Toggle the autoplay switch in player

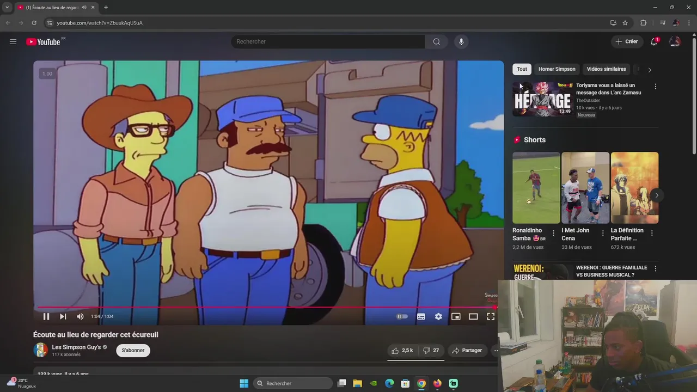point(402,316)
